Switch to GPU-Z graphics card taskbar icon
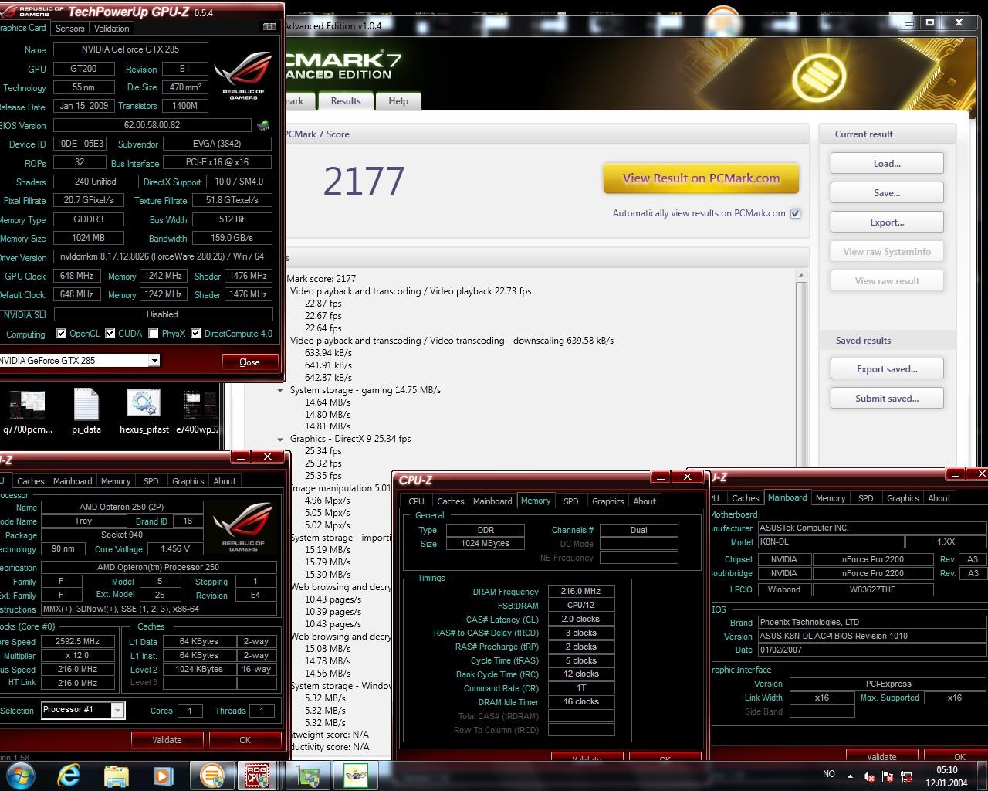 point(309,776)
